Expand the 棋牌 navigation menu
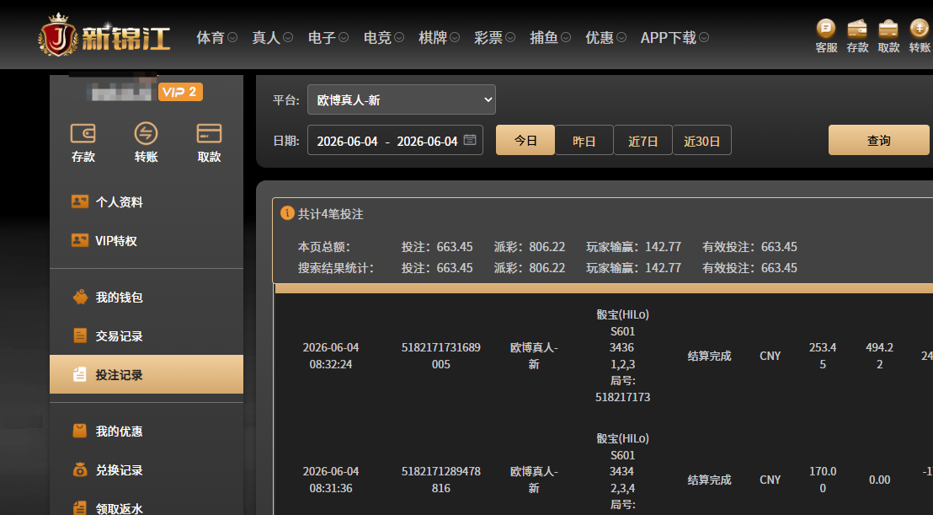 pyautogui.click(x=439, y=38)
